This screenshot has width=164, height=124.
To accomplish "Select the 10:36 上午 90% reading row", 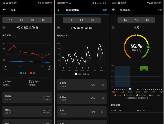I will [136, 110].
